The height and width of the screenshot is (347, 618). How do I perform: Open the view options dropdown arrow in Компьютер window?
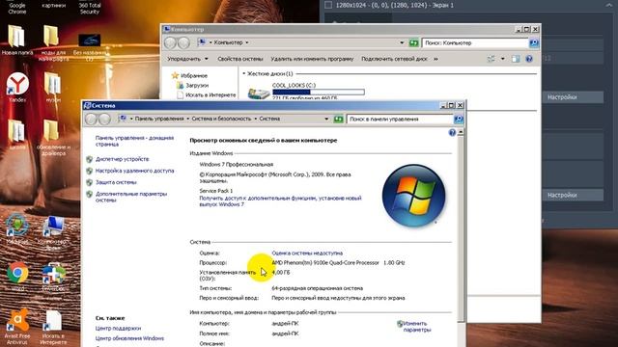pos(502,59)
